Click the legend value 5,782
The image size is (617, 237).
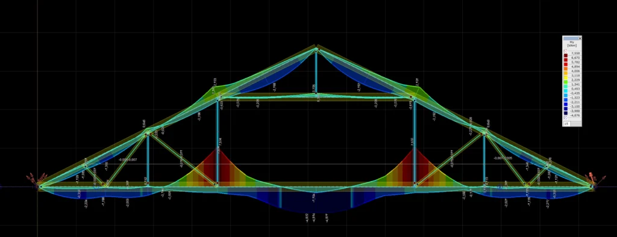(575, 62)
